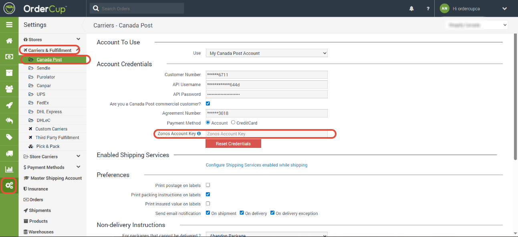Focus the Search Orders field
This screenshot has height=237, width=518.
coord(137,8)
